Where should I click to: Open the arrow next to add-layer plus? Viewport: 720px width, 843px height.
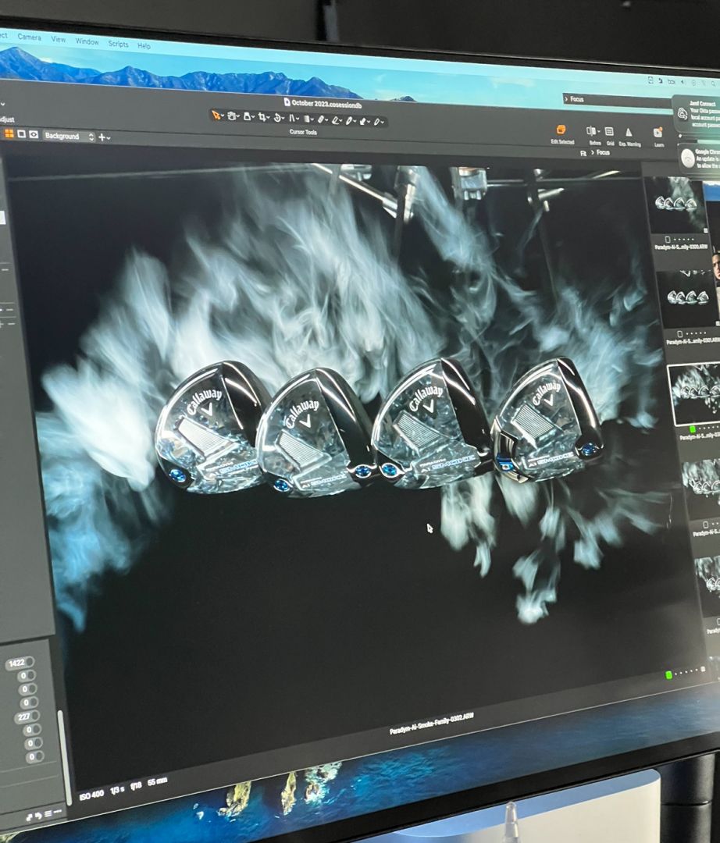tap(109, 138)
